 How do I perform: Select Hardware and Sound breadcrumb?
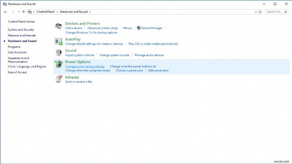[74, 12]
